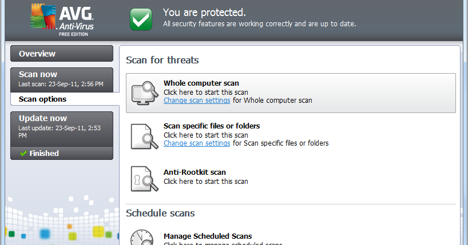Select the Scan options menu item
Image resolution: width=468 pixels, height=245 pixels.
coord(42,99)
